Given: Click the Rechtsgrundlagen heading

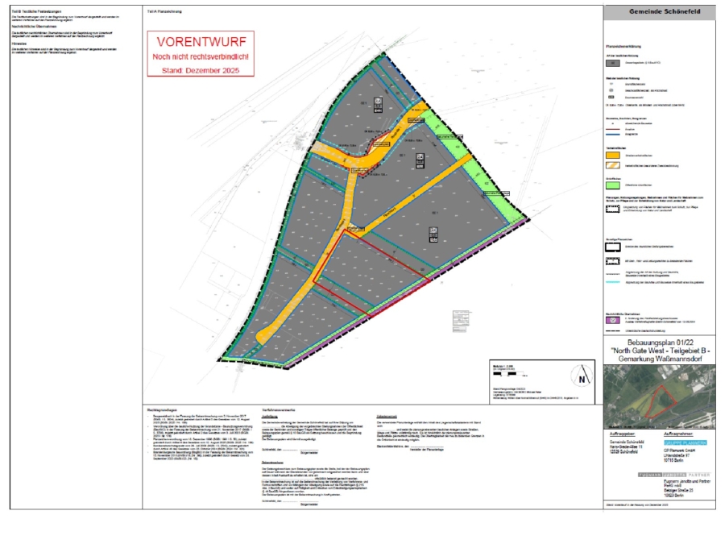Looking at the screenshot, I should click(162, 410).
